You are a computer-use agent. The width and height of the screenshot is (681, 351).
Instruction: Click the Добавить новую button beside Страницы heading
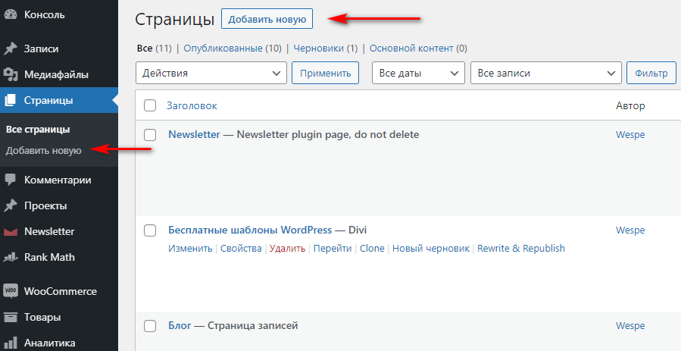267,19
